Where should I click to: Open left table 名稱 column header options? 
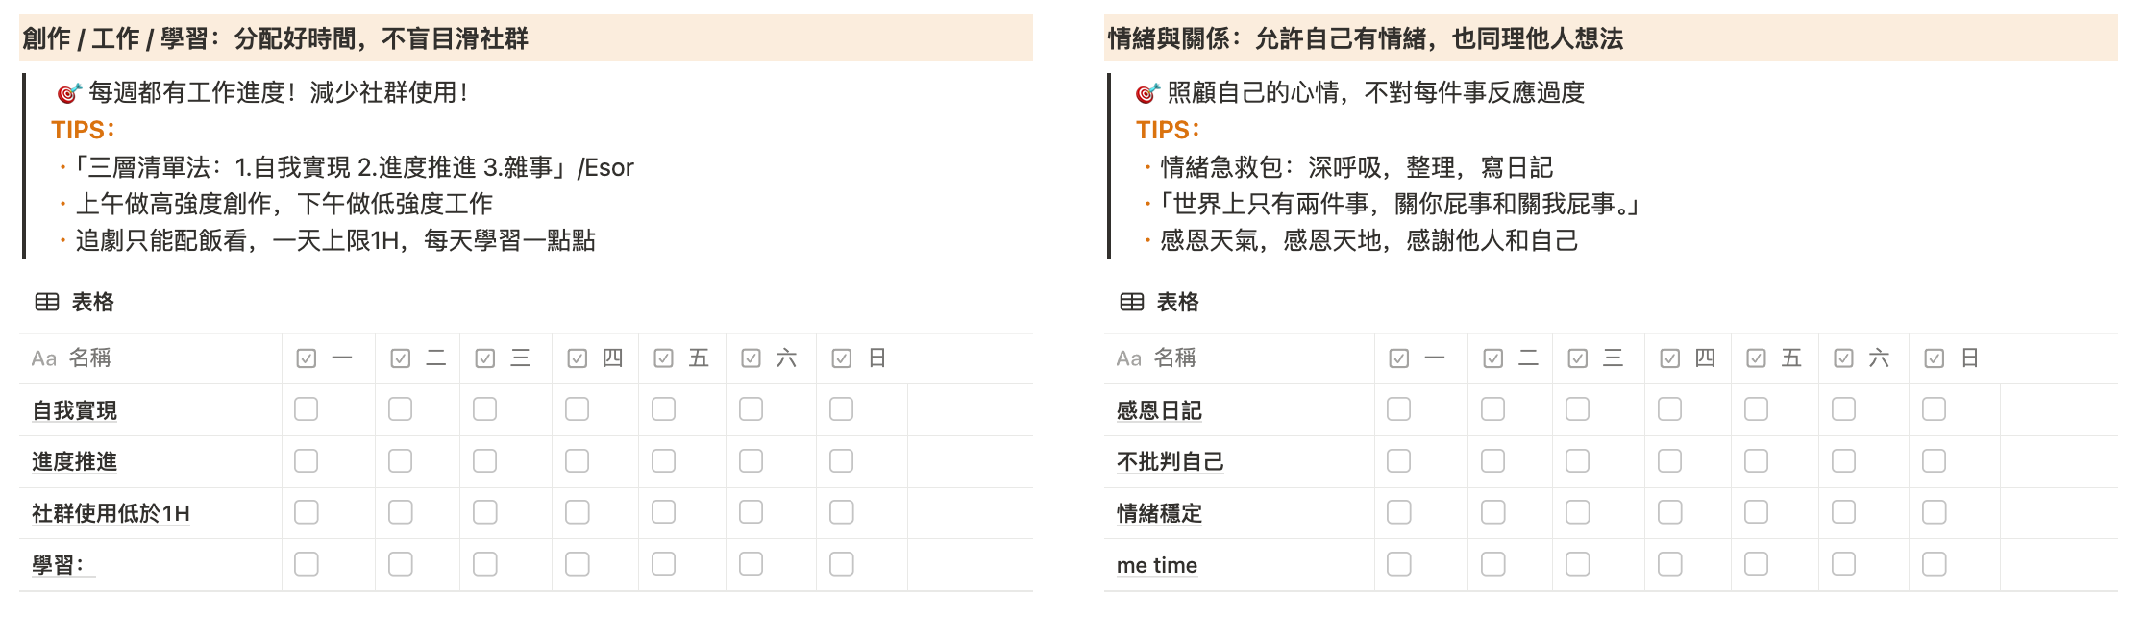[x=90, y=359]
